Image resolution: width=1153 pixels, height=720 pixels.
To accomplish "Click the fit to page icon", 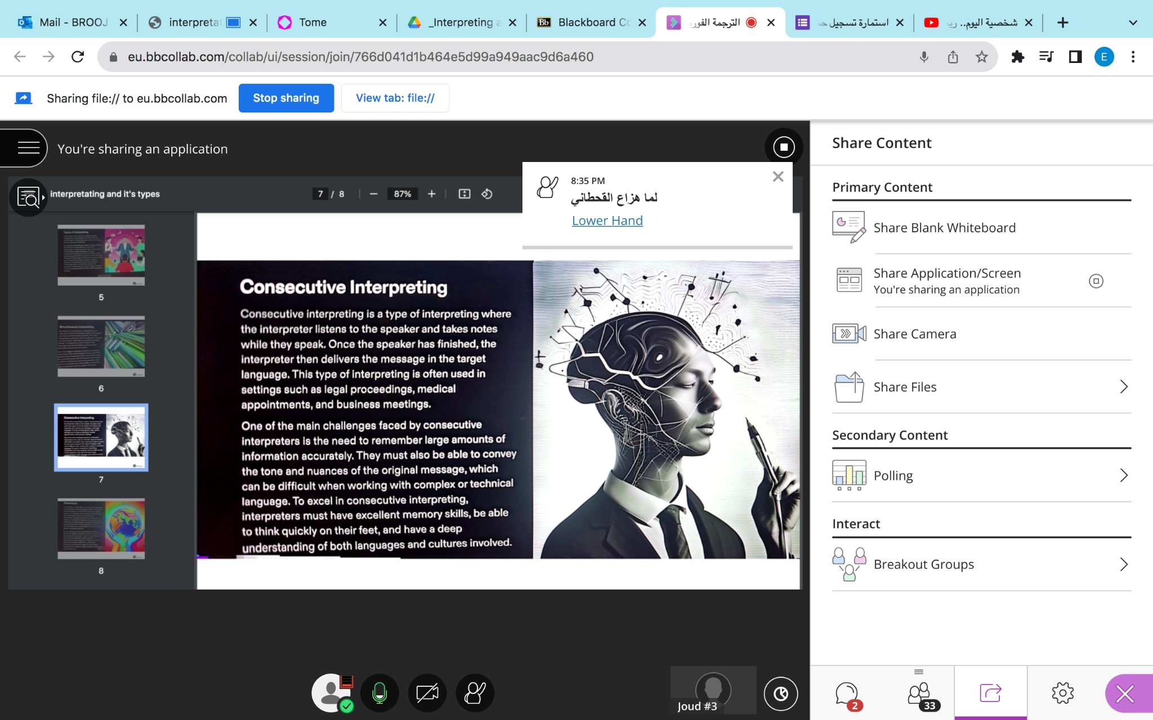I will (464, 193).
